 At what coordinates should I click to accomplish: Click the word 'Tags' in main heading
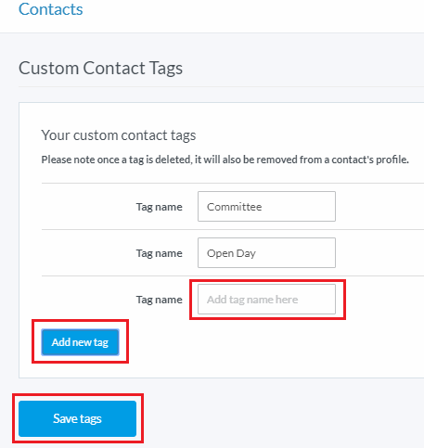tap(166, 69)
